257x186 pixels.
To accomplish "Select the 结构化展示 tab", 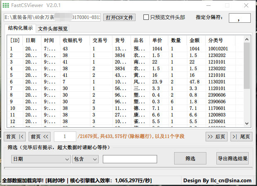I will [x=21, y=29].
